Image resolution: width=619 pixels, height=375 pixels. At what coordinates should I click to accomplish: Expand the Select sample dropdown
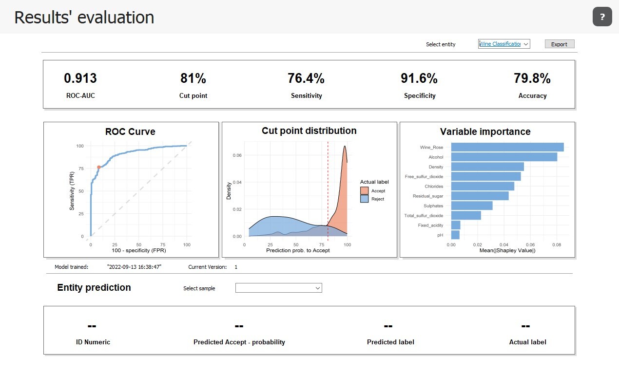click(x=278, y=288)
